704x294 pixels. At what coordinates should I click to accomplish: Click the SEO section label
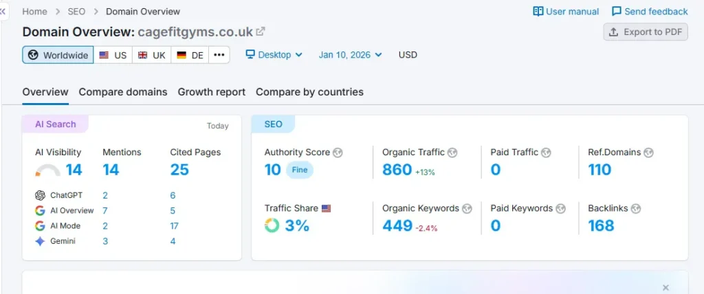pos(273,124)
